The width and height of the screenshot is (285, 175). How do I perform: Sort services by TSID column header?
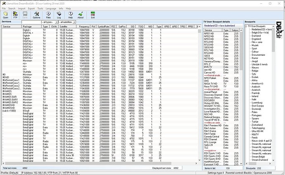[140, 26]
